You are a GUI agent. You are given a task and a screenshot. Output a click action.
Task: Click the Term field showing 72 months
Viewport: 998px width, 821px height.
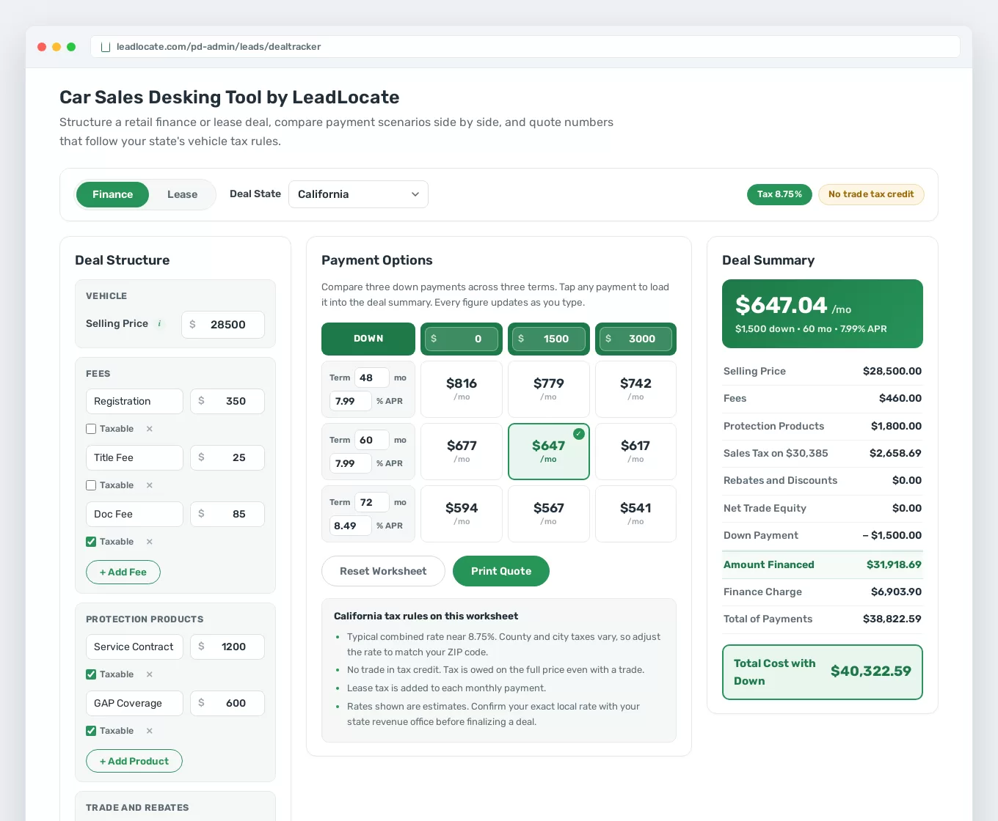371,502
